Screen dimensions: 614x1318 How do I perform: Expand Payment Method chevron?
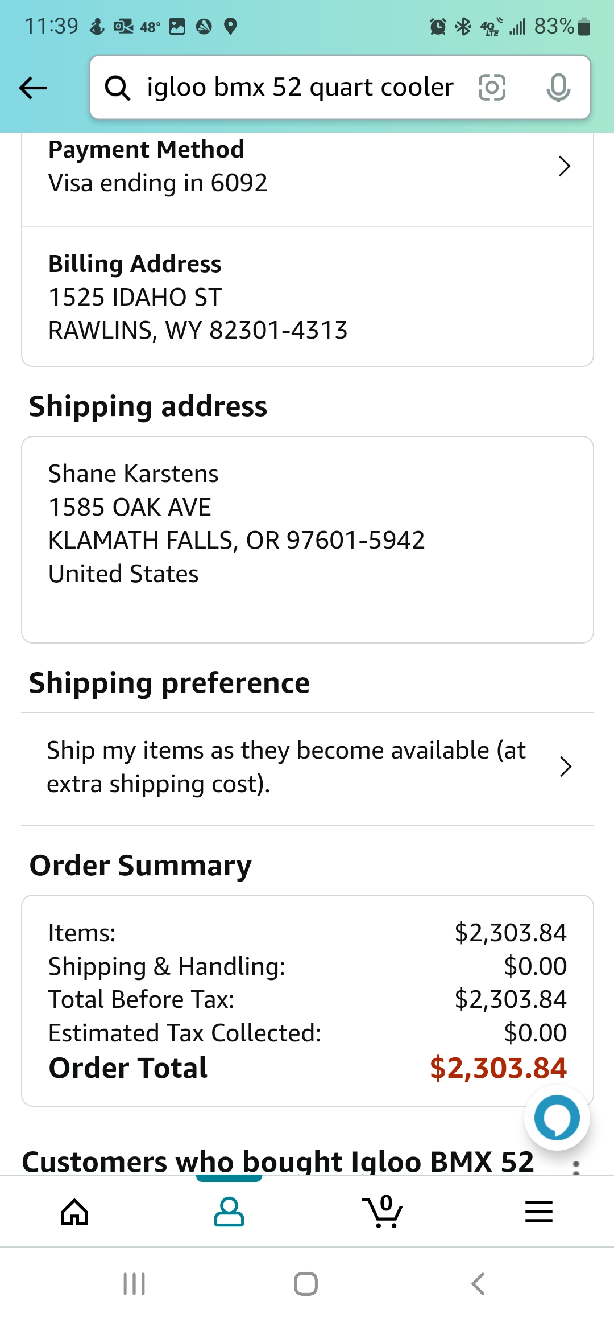click(x=564, y=166)
